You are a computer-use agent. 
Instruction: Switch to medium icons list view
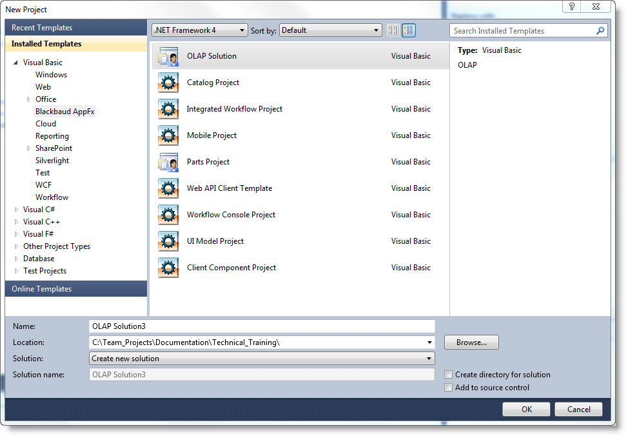coord(409,30)
